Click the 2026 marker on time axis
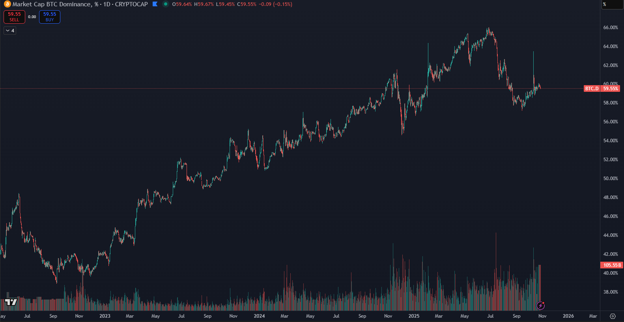Image resolution: width=624 pixels, height=322 pixels. tap(568, 316)
